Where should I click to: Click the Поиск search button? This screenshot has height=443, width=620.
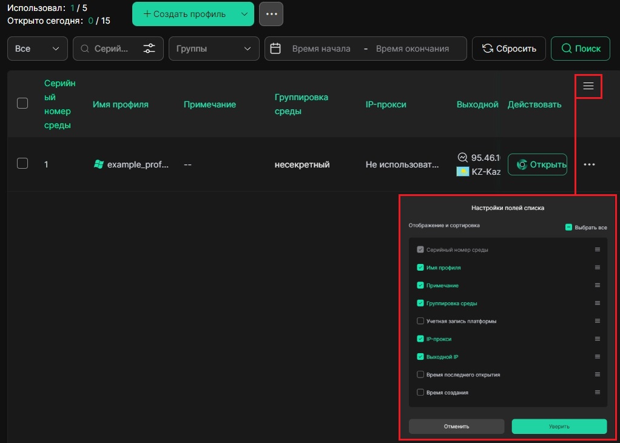[x=581, y=49]
